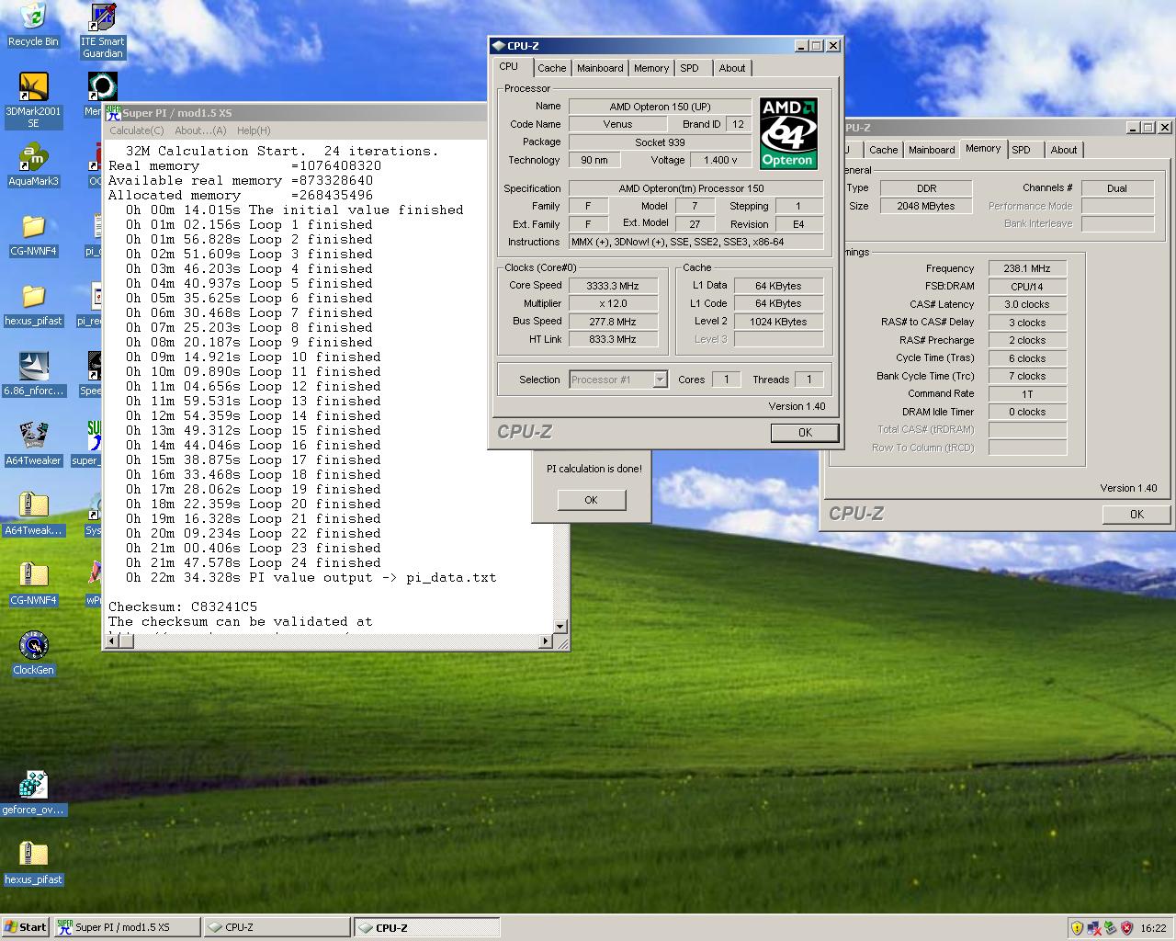The height and width of the screenshot is (941, 1176).
Task: Switch to Cache tab in front CPU-Z
Action: click(x=552, y=68)
